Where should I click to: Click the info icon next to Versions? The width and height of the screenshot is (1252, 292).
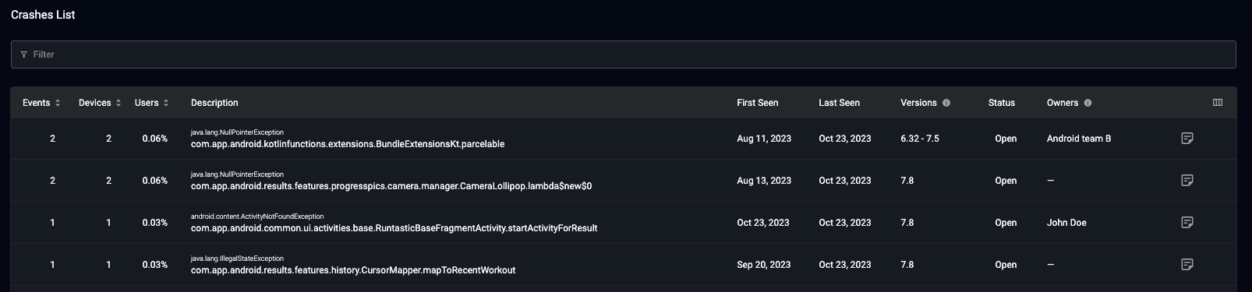946,103
